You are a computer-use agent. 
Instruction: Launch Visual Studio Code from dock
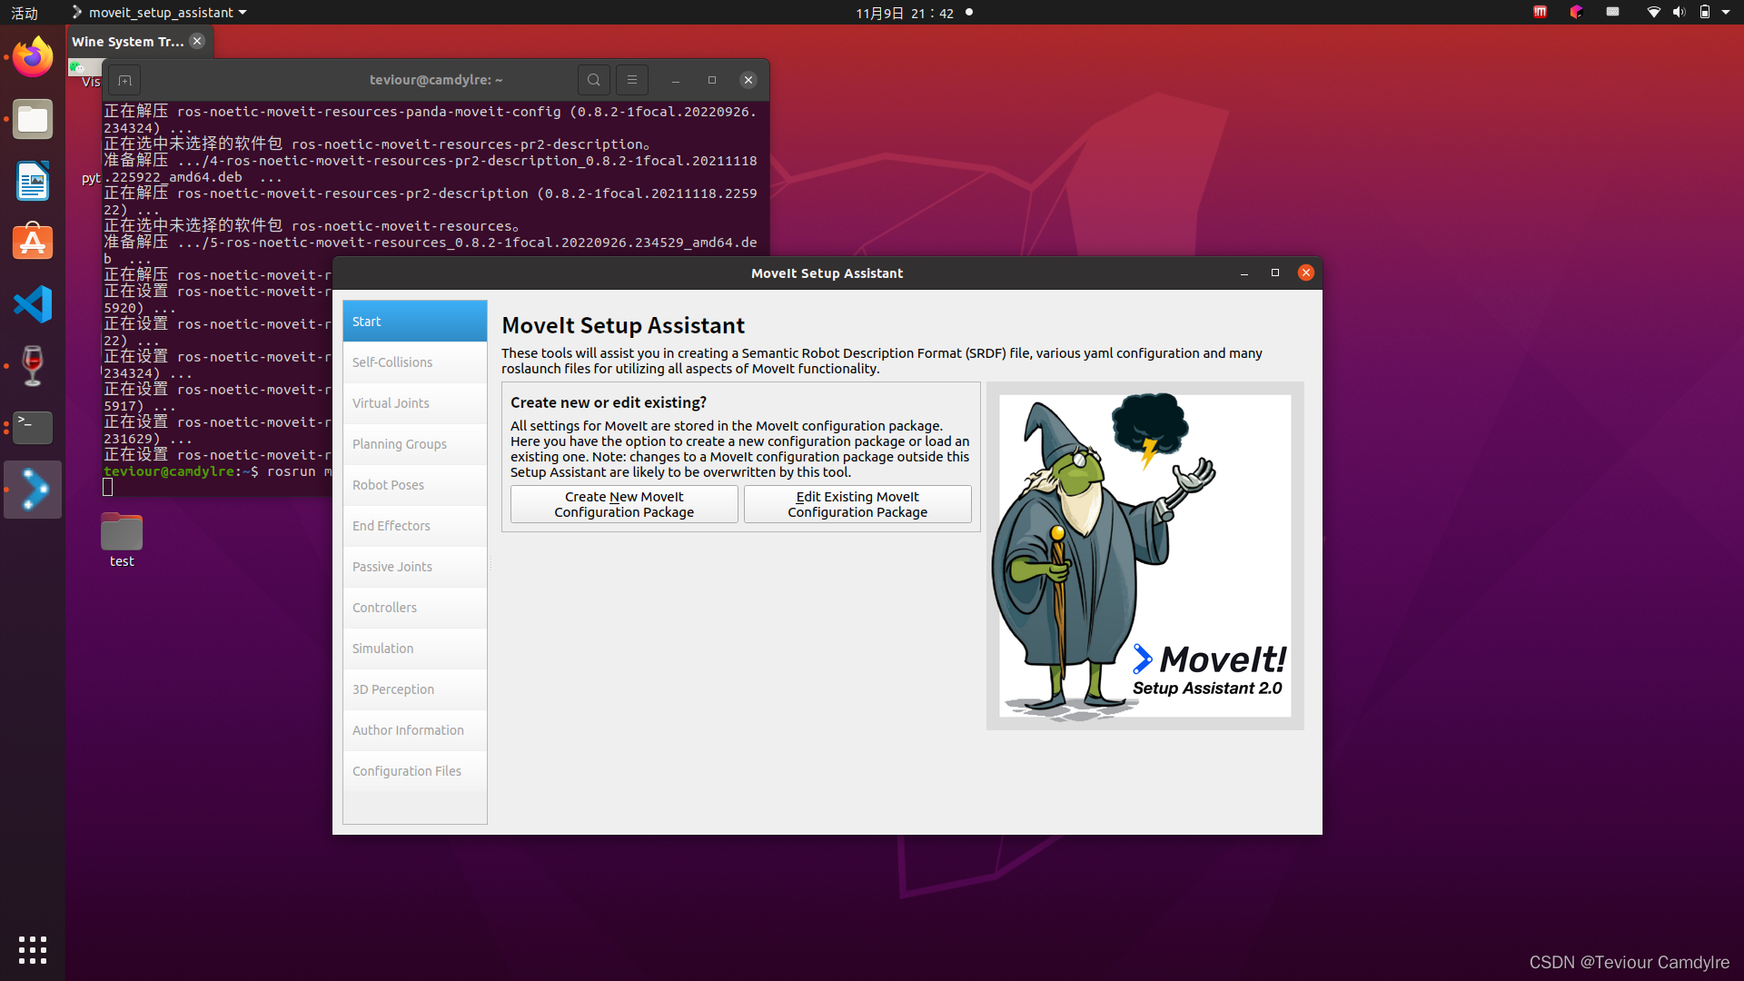33,304
